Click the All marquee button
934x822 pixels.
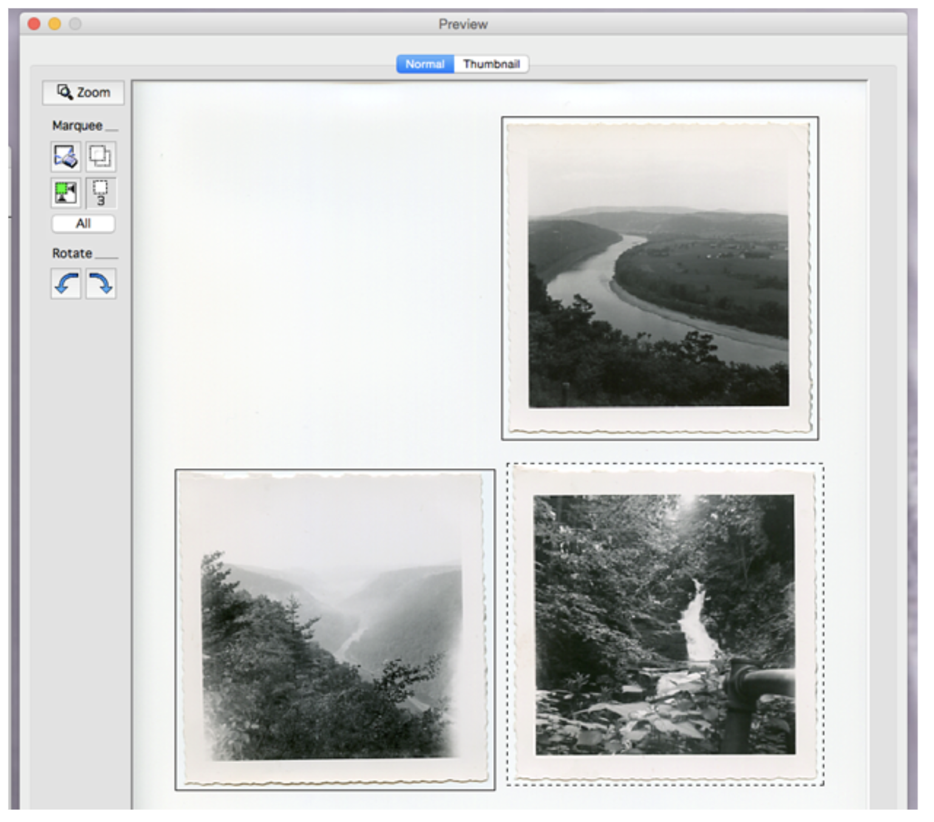point(83,223)
